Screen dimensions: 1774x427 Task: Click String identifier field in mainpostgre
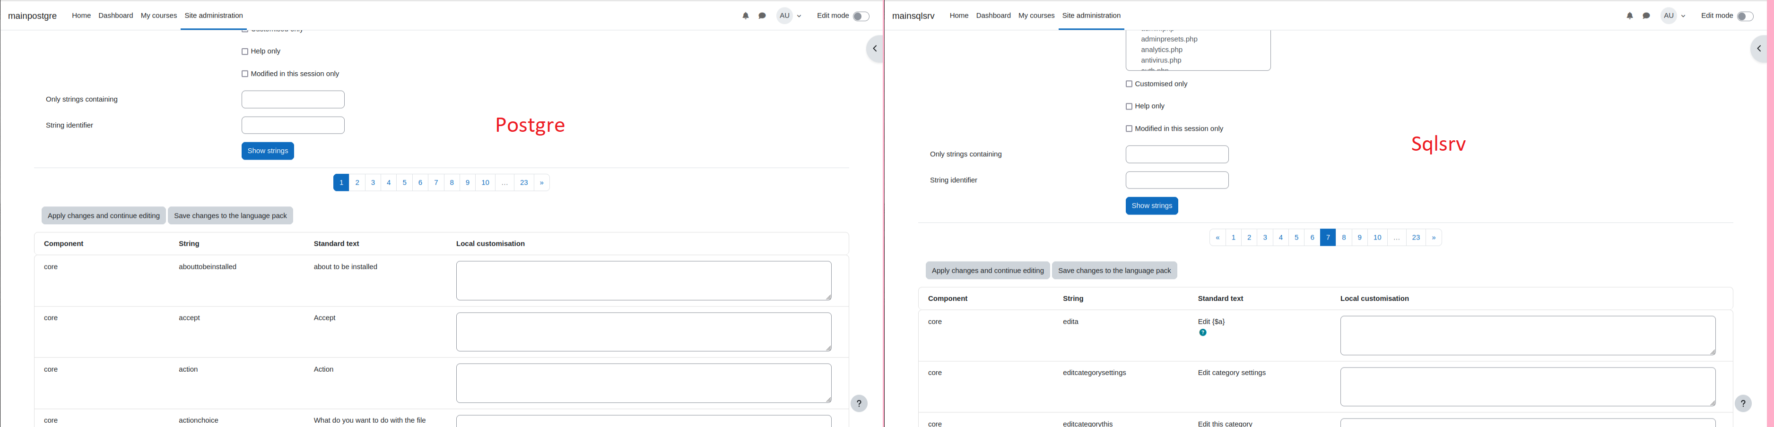293,125
